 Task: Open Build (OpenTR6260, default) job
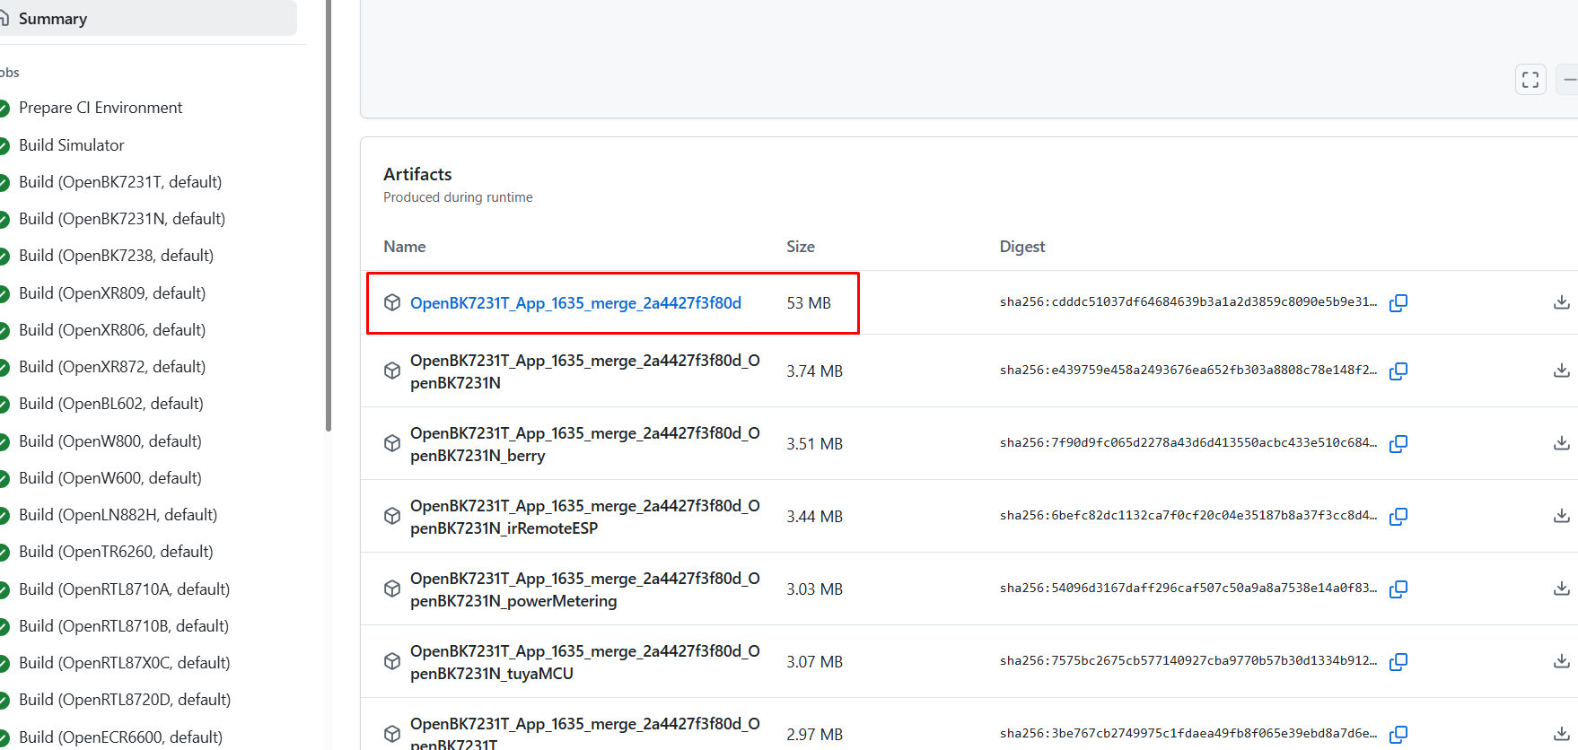116,552
